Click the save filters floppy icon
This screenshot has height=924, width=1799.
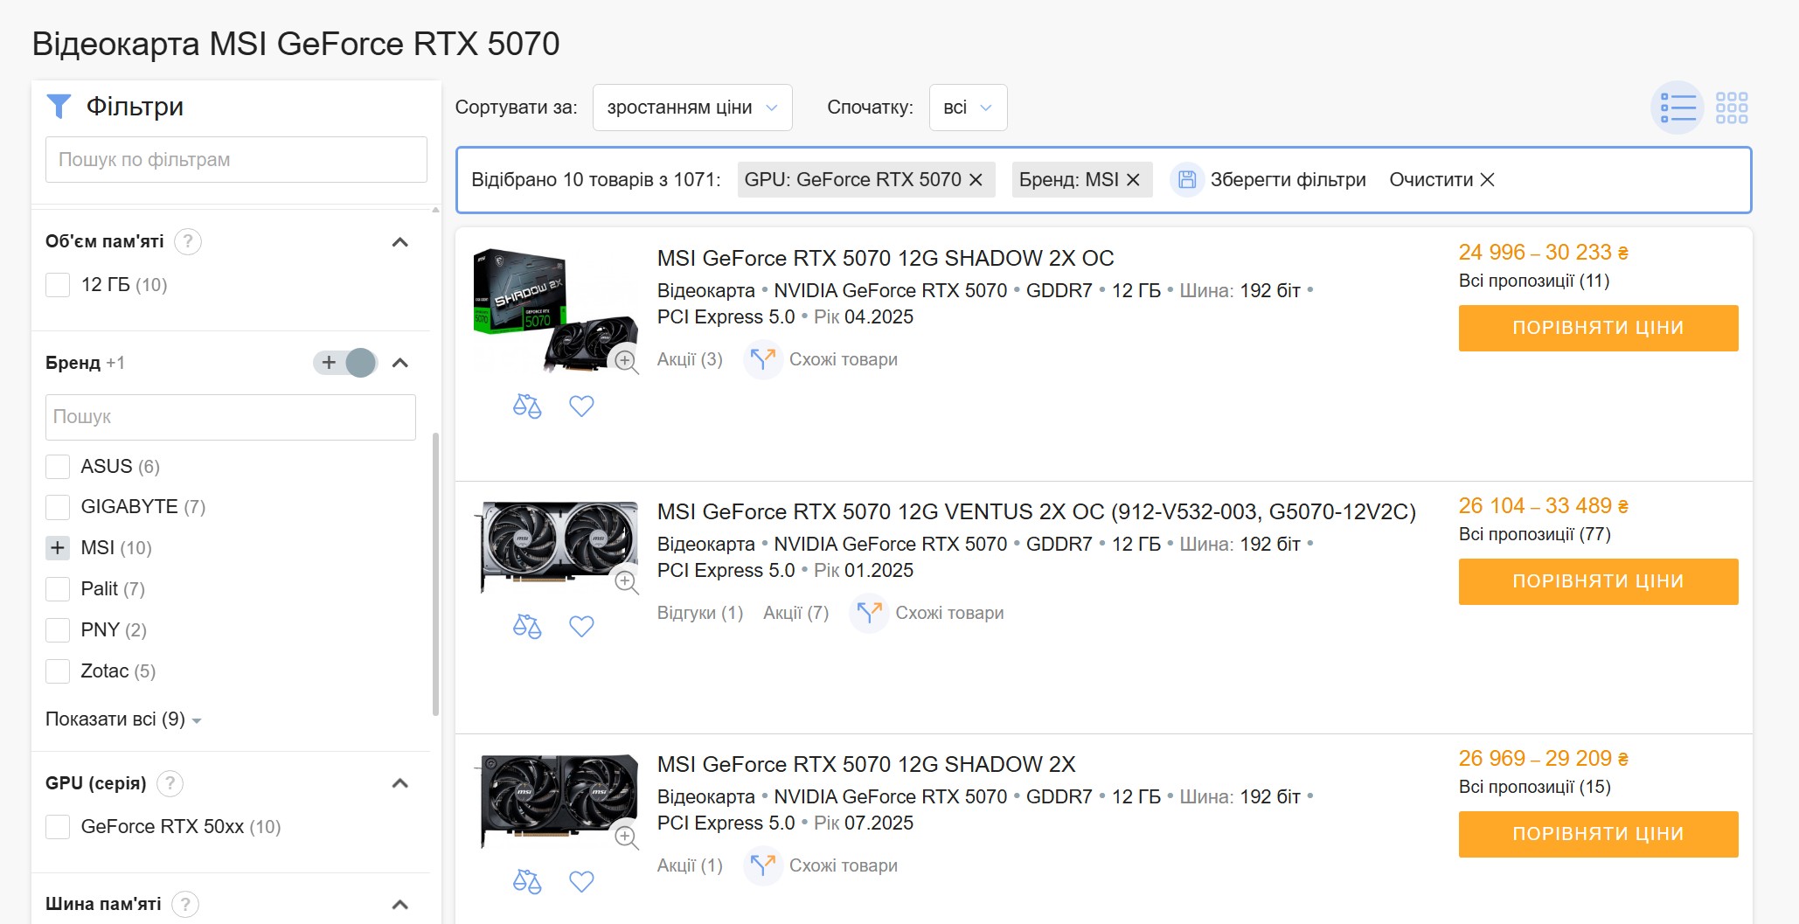pos(1187,180)
